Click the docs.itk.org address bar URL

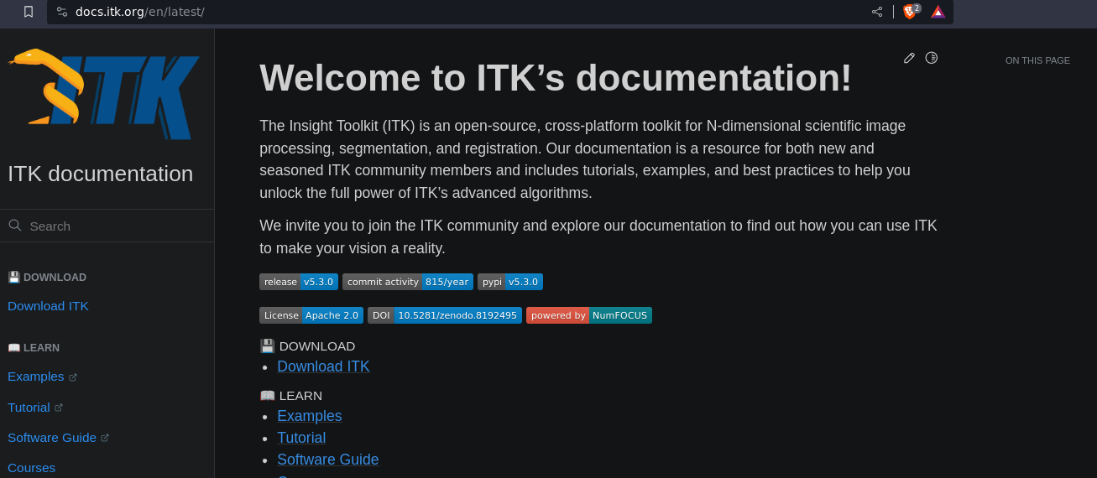140,12
